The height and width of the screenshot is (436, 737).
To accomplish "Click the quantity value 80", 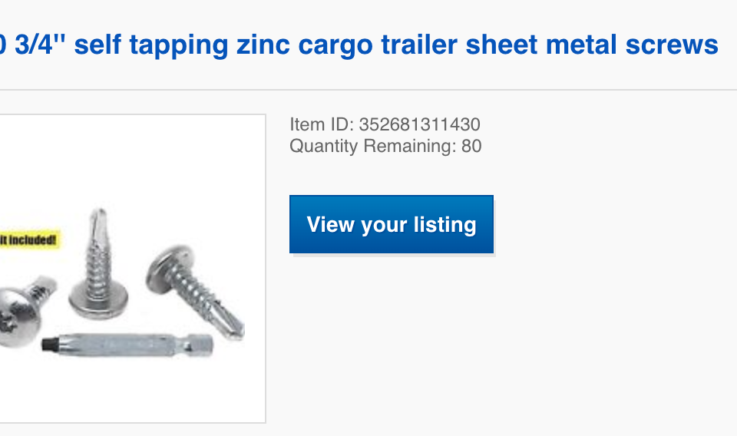I will tap(471, 146).
